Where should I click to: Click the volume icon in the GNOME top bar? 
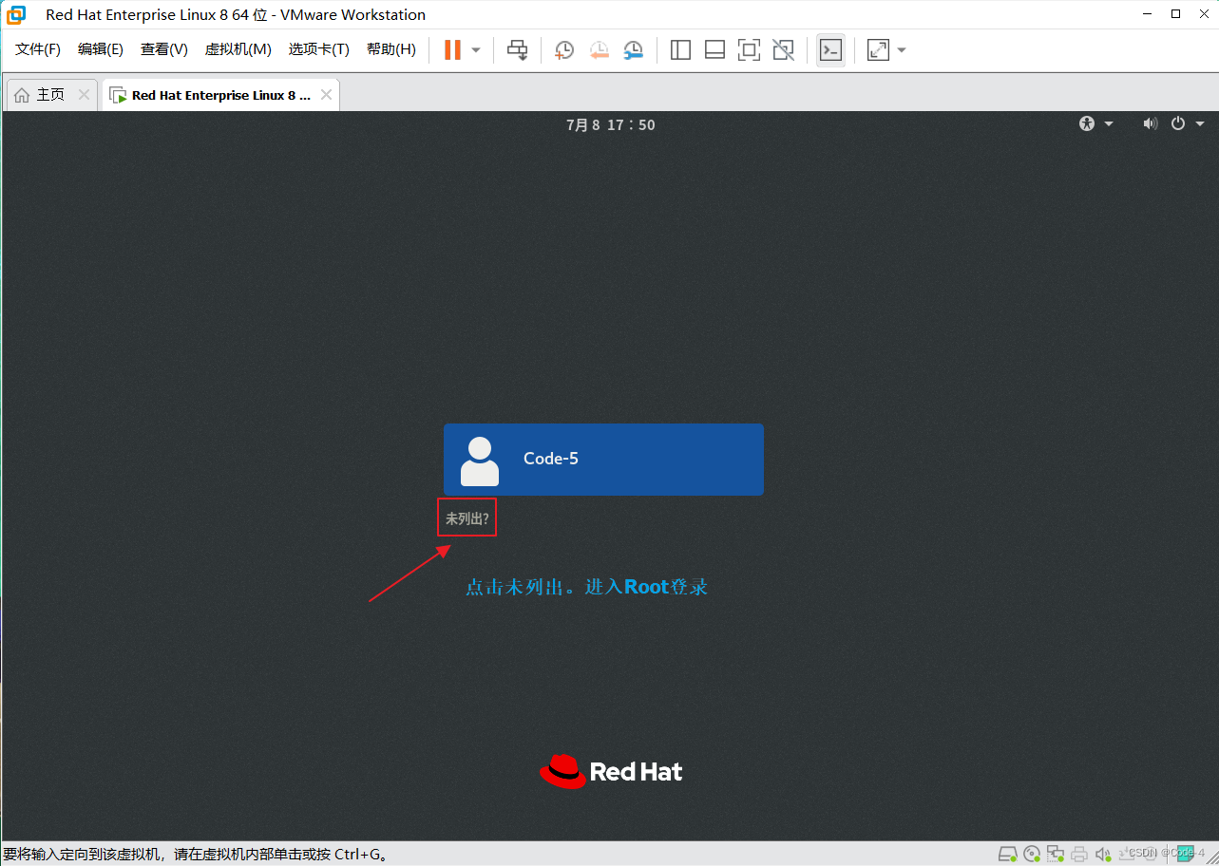(x=1151, y=123)
